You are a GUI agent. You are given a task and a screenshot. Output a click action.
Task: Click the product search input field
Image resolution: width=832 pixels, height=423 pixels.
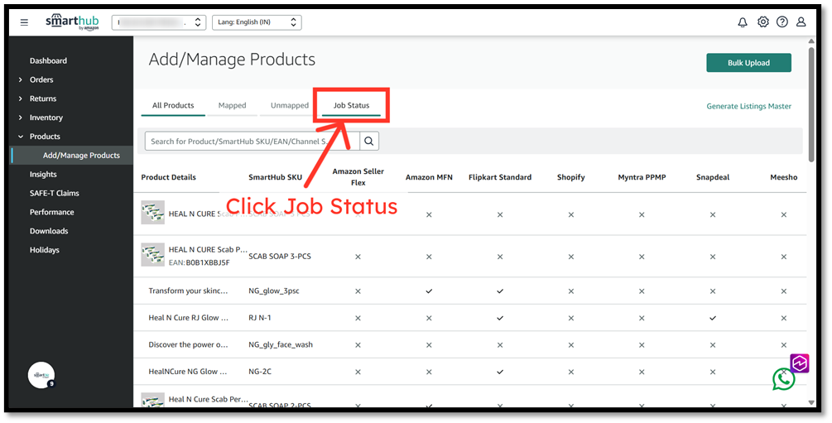coord(252,142)
